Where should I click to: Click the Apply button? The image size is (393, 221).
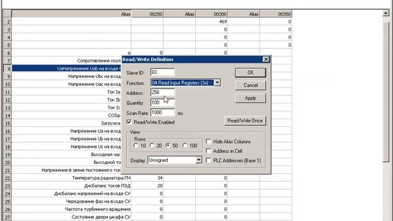(250, 98)
